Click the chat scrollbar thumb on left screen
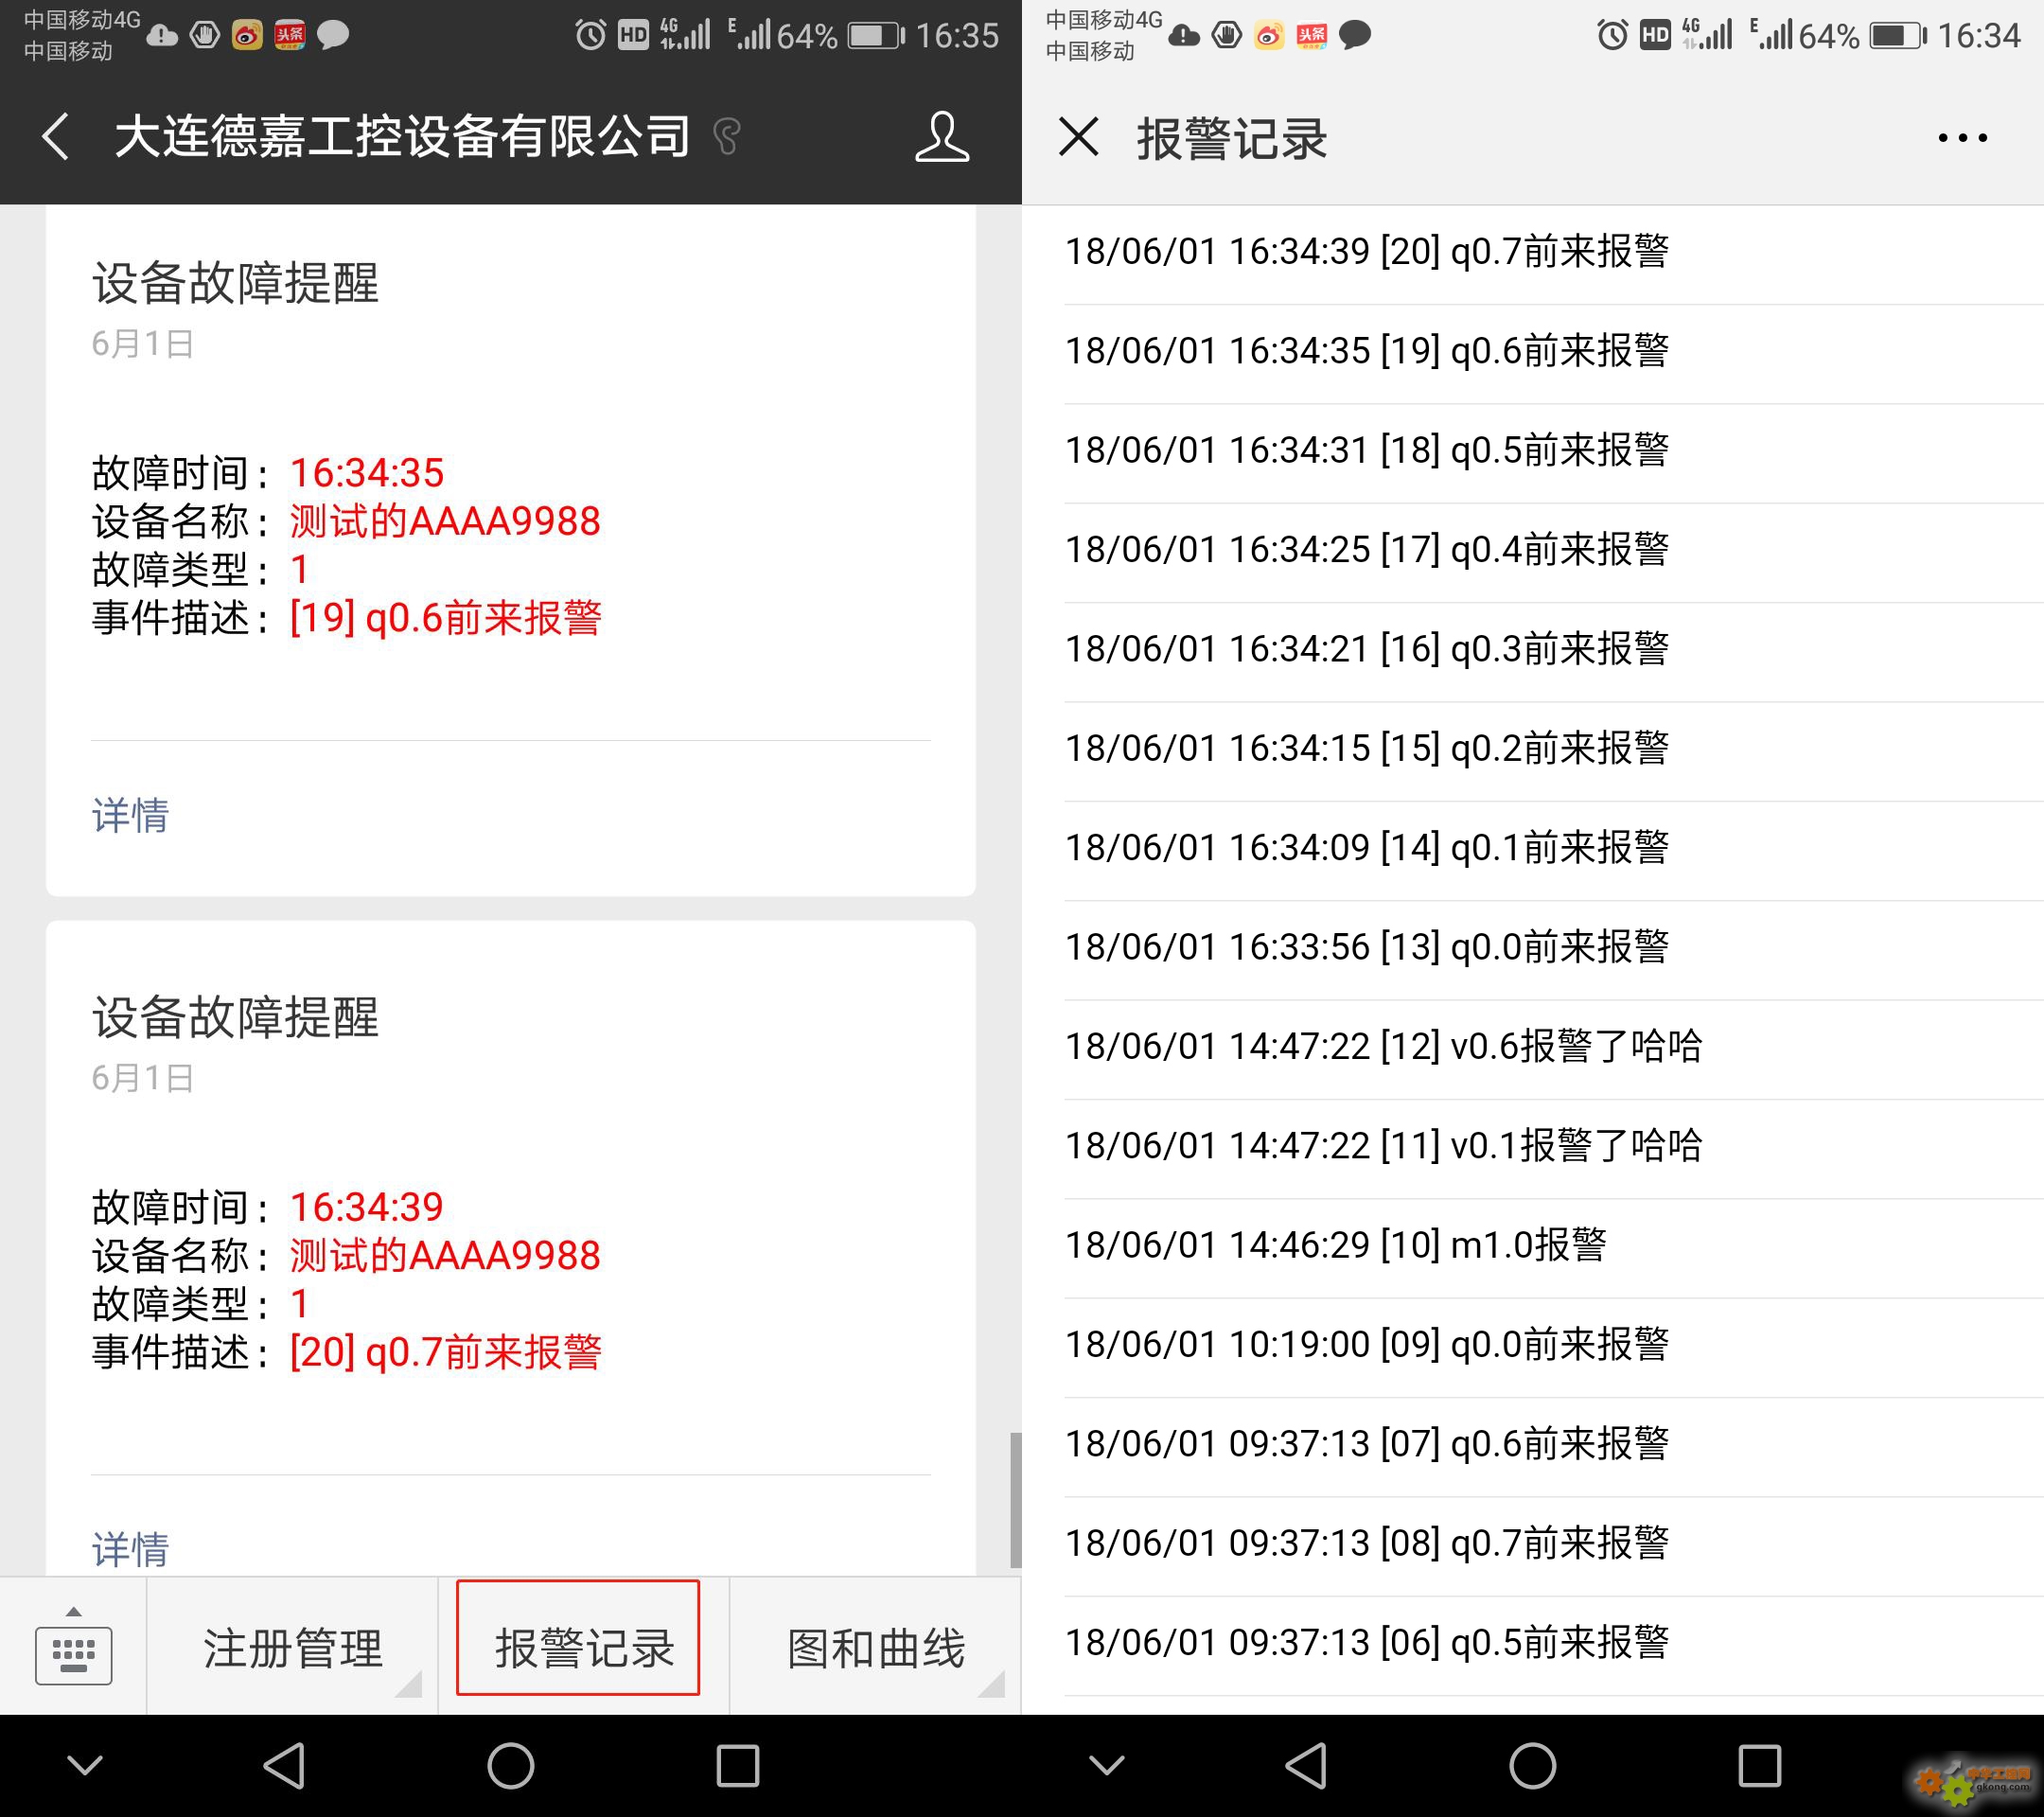 (1015, 1500)
